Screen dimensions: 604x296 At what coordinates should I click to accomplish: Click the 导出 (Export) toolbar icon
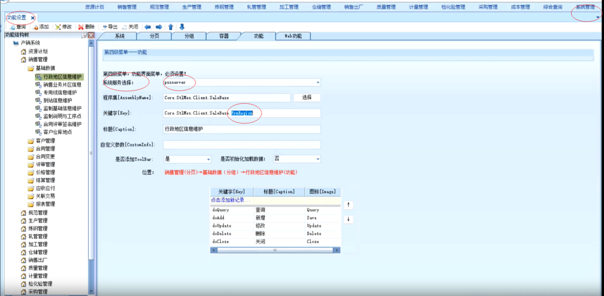[105, 27]
